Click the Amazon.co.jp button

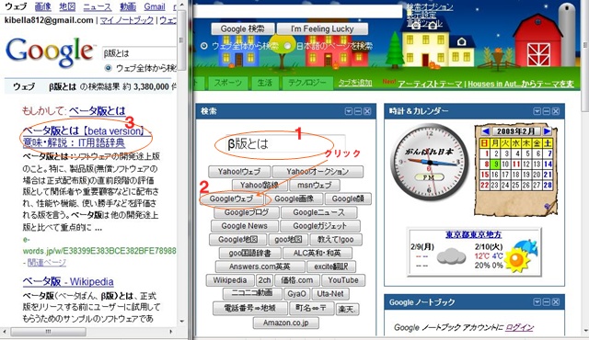coord(286,323)
